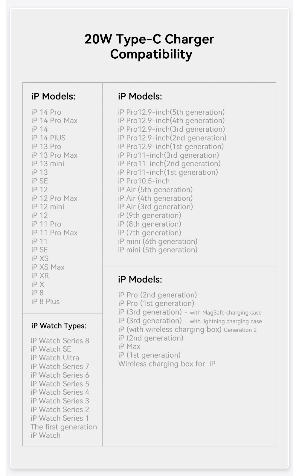Click the "iP Pro10.5-inch" list item
The height and width of the screenshot is (476, 299).
click(x=144, y=181)
